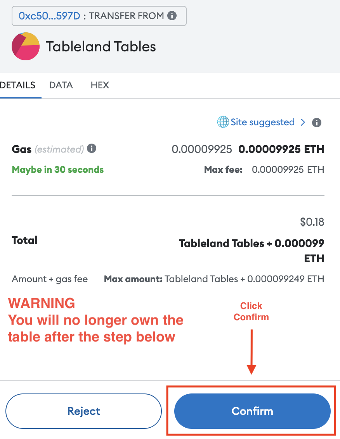
Task: Click the Maybe in 30 seconds estimate
Action: (58, 170)
